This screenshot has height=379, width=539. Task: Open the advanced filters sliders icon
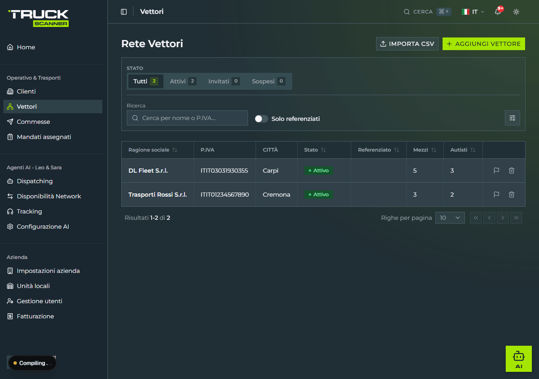[x=512, y=118]
